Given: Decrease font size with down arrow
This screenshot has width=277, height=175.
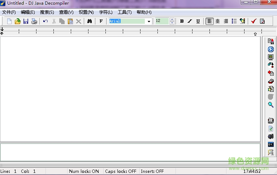Looking at the screenshot, I should coord(172,23).
